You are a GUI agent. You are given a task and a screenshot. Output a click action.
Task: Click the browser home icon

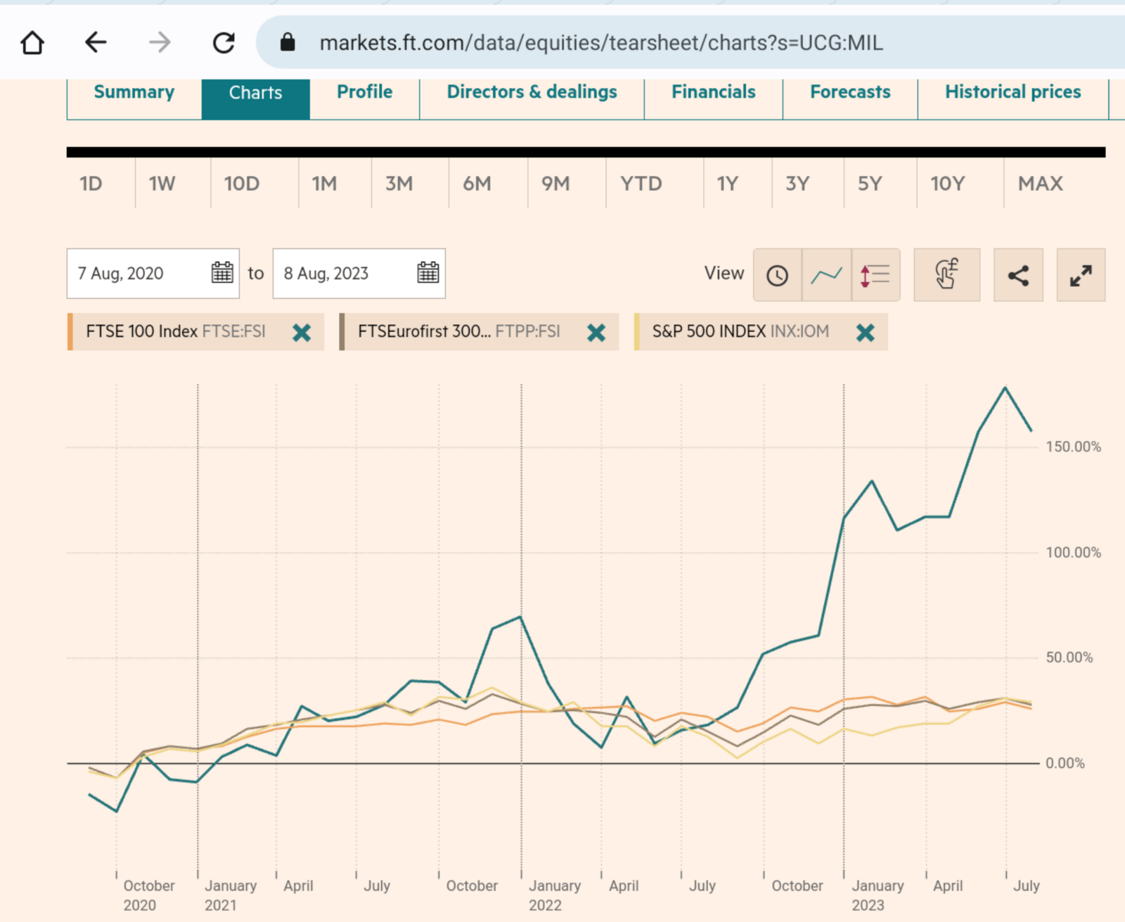pos(32,43)
